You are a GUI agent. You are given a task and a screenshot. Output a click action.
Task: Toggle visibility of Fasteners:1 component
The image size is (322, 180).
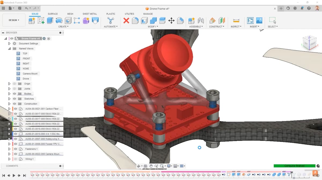click(x=16, y=149)
